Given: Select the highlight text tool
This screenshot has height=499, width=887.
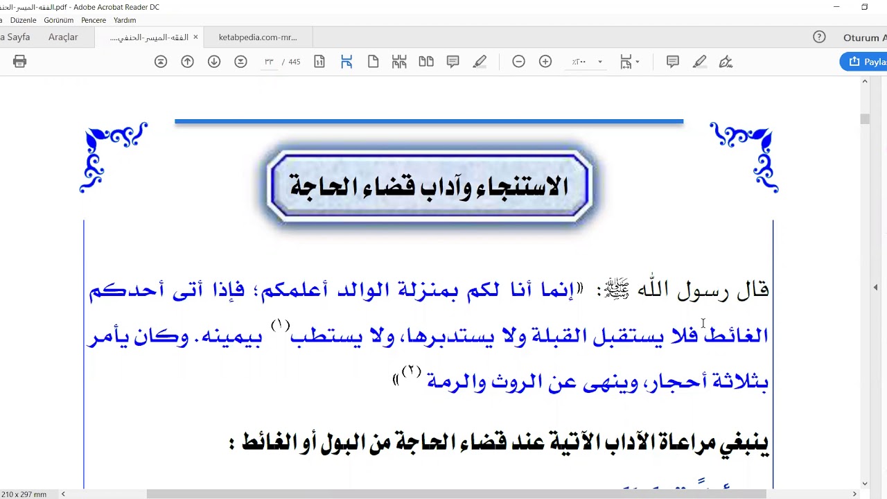Looking at the screenshot, I should pos(480,62).
